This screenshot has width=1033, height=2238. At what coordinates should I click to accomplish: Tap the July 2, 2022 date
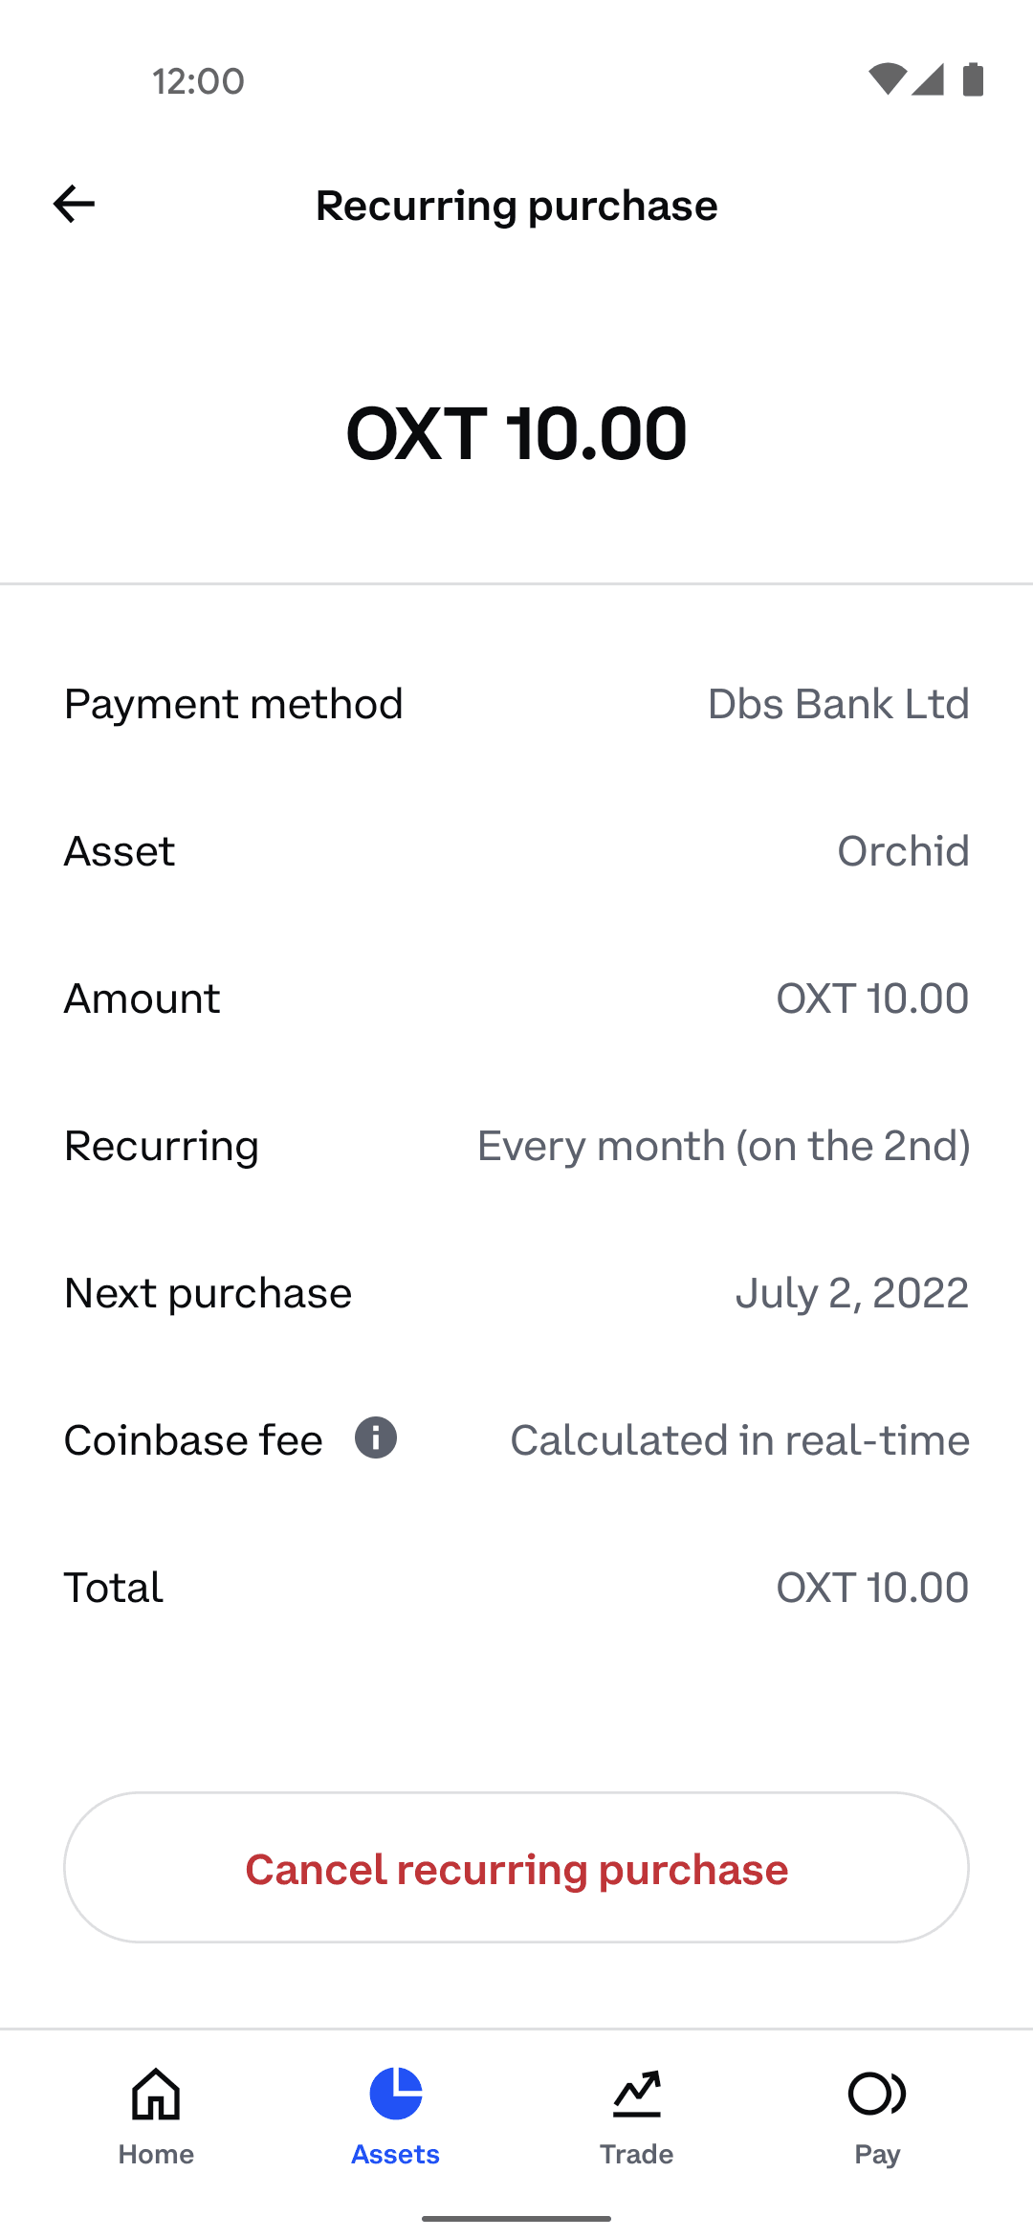(x=851, y=1293)
